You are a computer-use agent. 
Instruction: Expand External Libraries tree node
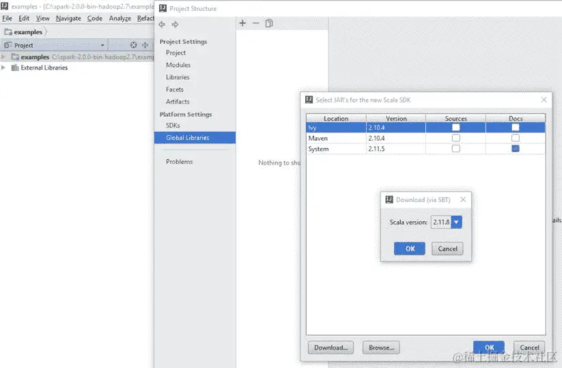coord(3,68)
